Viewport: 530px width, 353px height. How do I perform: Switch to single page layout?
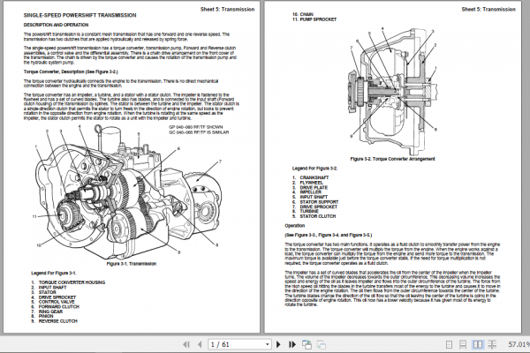click(450, 344)
